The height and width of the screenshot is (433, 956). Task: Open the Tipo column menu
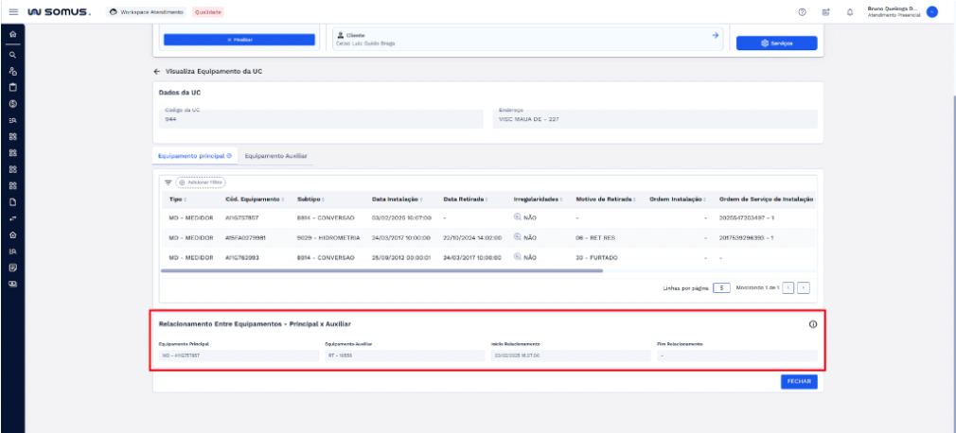(186, 199)
